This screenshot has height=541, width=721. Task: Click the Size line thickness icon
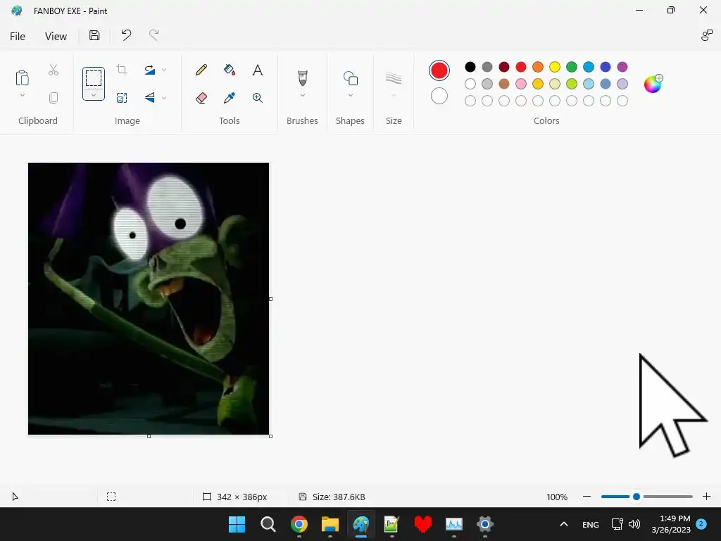click(394, 78)
